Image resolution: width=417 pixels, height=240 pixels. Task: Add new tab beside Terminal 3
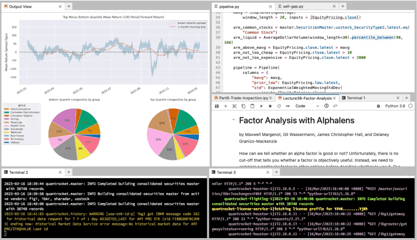277,172
